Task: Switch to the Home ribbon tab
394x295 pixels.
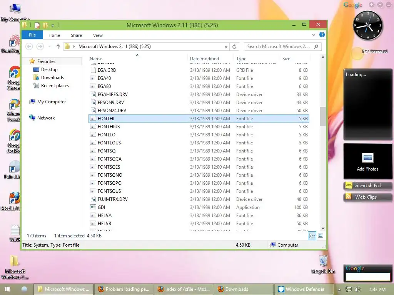Action: [54, 35]
